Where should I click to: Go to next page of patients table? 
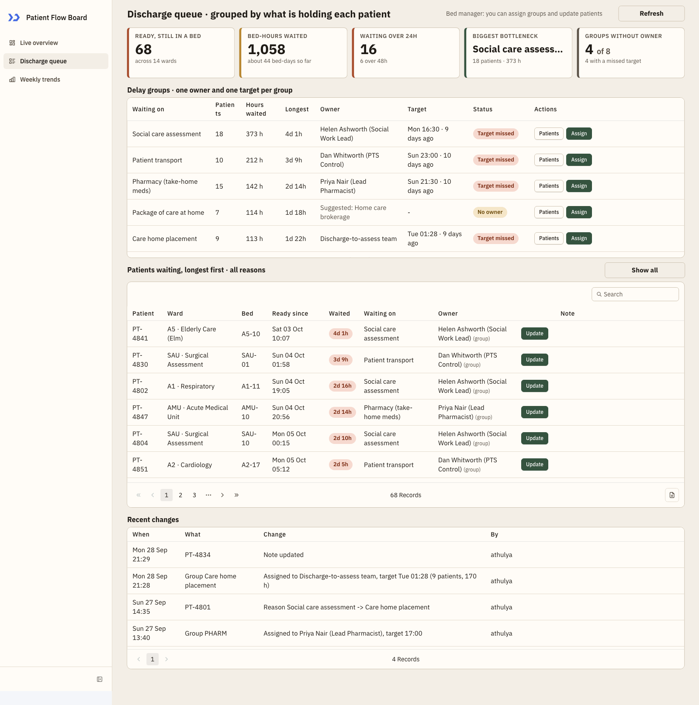(222, 495)
